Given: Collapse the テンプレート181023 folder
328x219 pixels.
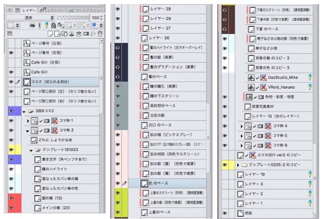Looking at the screenshot, I should 31,150.
